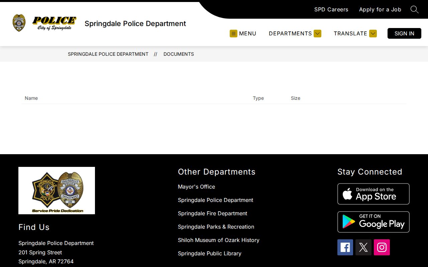Open the Springdale Fire Department link
The height and width of the screenshot is (267, 428).
[x=212, y=213]
